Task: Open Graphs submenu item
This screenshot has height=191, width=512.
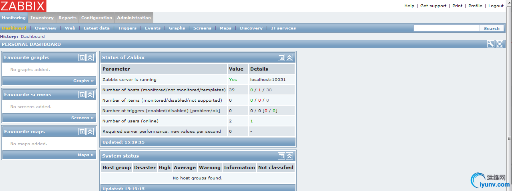Action: pyautogui.click(x=177, y=28)
